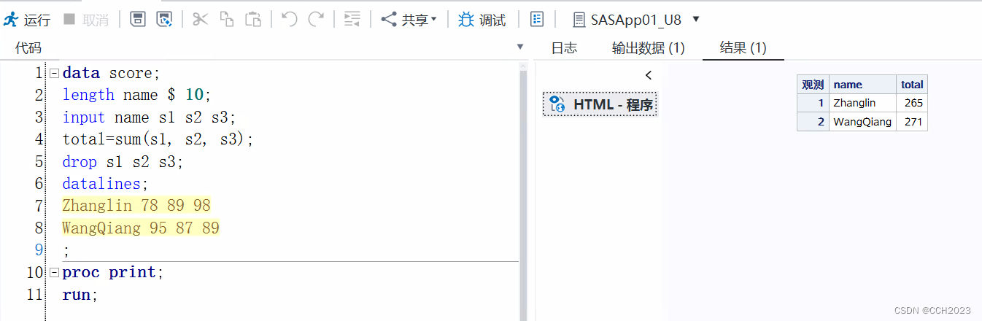Image resolution: width=982 pixels, height=321 pixels.
Task: Click the 观测 column header
Action: coord(813,85)
